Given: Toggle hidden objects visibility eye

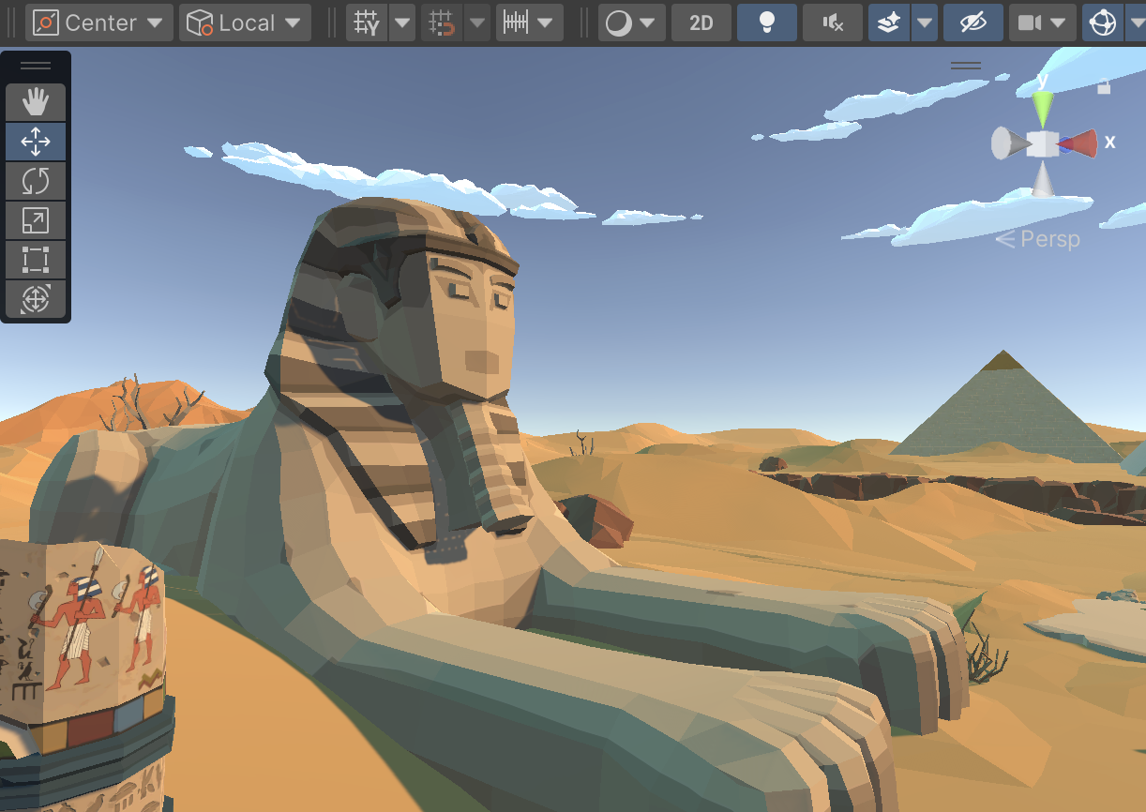Looking at the screenshot, I should point(973,23).
